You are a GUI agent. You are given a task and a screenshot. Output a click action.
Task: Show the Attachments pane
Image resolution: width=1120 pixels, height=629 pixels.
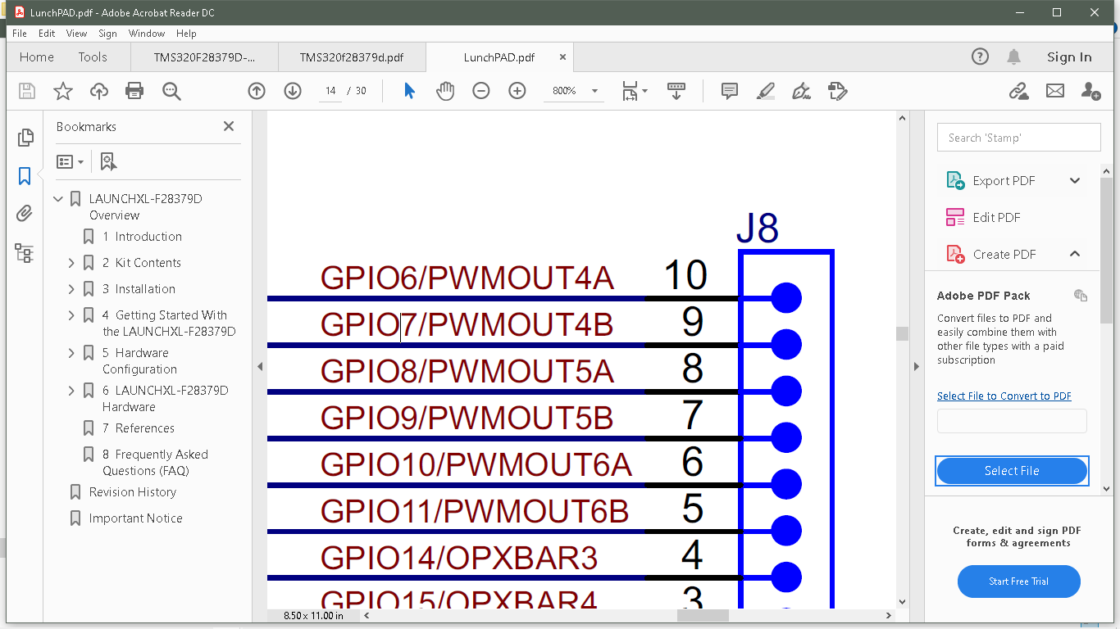click(25, 214)
